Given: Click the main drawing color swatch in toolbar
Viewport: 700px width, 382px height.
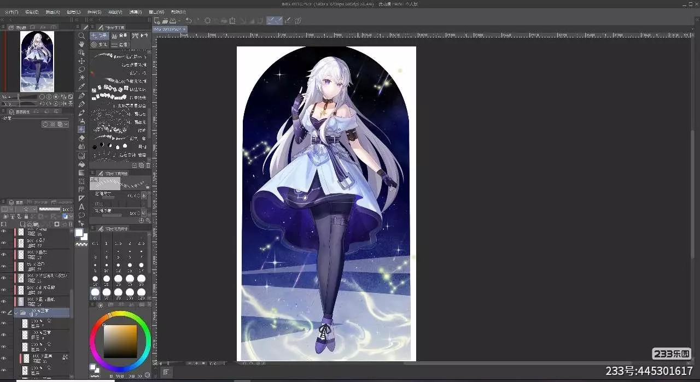Looking at the screenshot, I should [x=79, y=233].
